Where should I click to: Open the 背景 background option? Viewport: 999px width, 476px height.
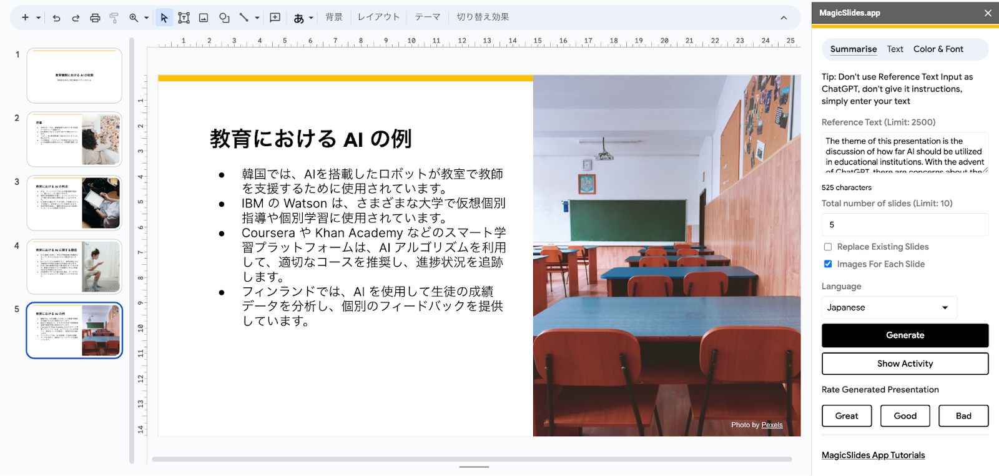334,17
